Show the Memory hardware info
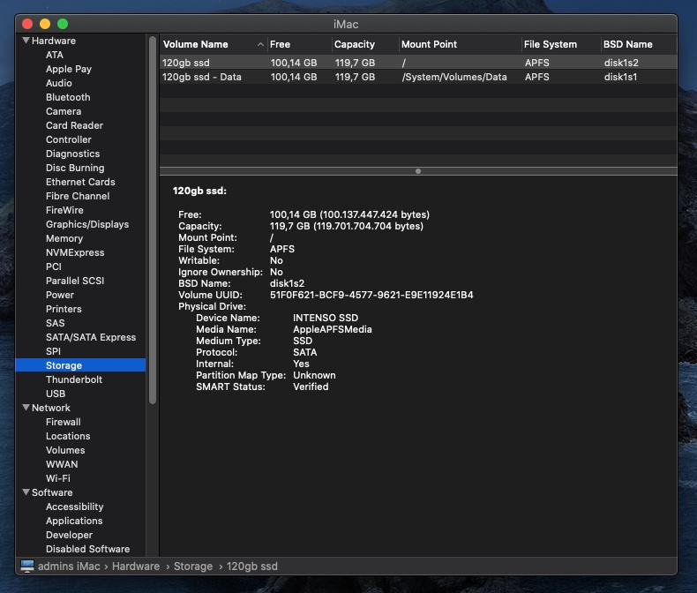 click(64, 238)
